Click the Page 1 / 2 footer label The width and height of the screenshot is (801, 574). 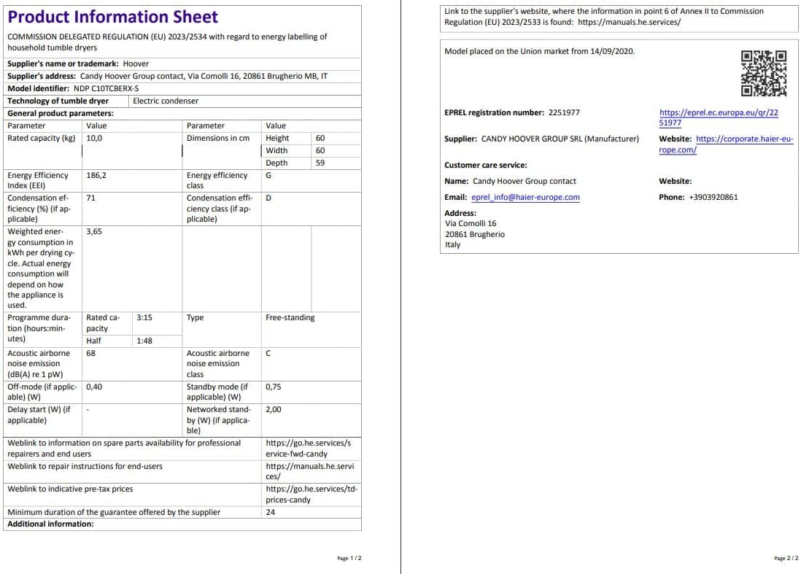pyautogui.click(x=349, y=559)
